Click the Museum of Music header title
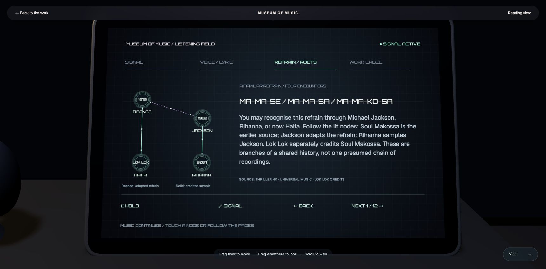The image size is (546, 269). [278, 13]
